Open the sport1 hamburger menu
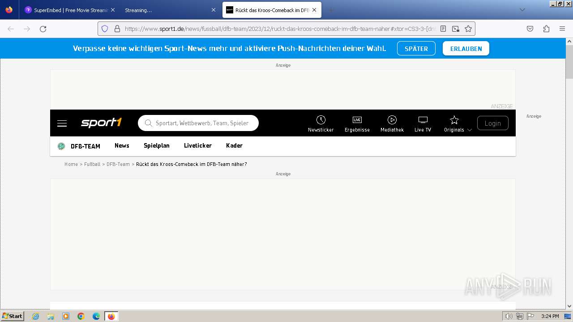573x322 pixels. [62, 123]
